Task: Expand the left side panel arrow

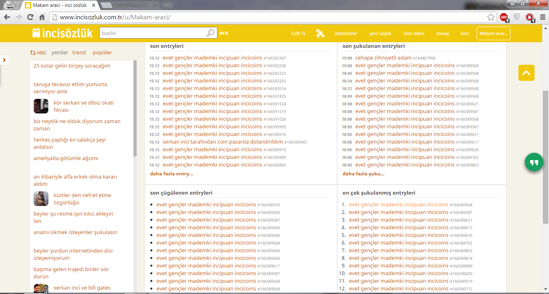Action: [4, 60]
